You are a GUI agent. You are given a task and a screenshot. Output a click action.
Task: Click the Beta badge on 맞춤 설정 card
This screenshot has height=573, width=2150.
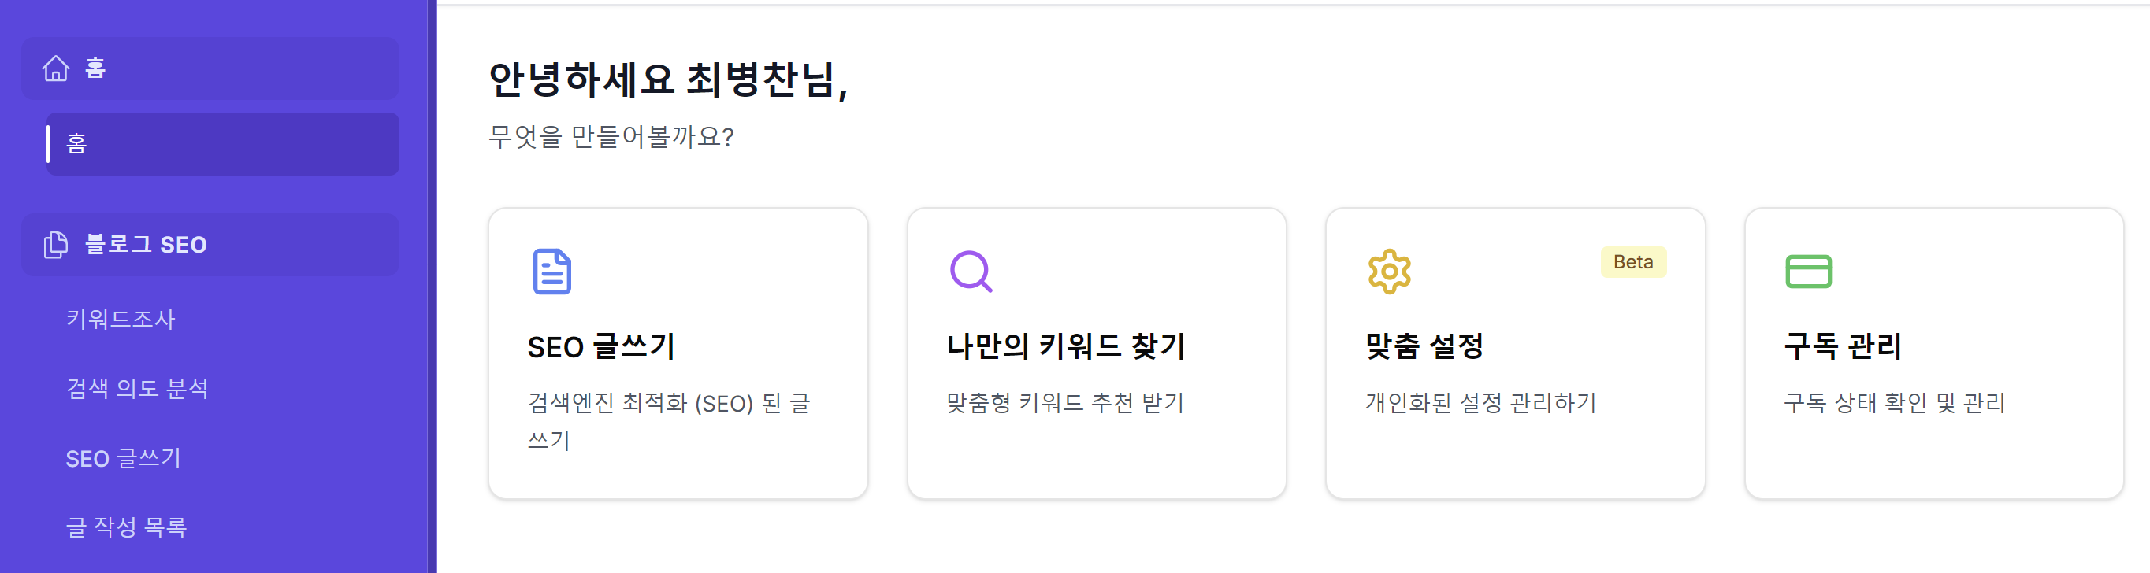coord(1632,262)
